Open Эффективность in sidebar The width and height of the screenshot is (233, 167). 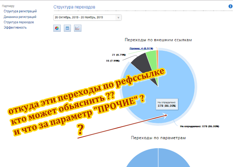15,27
